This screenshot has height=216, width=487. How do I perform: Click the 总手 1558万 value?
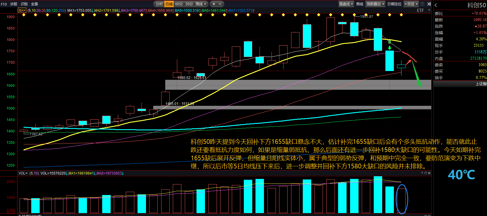[481, 52]
